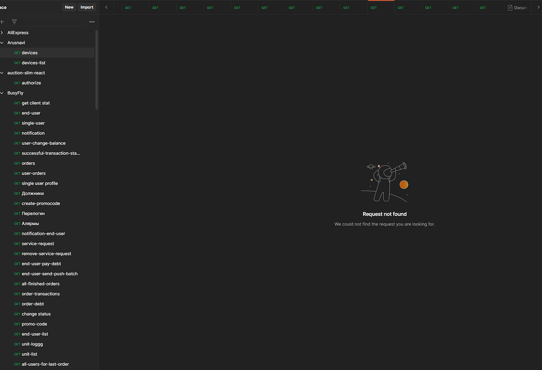Collapse the auction-slim-react collection
The image size is (542, 370).
pos(2,72)
